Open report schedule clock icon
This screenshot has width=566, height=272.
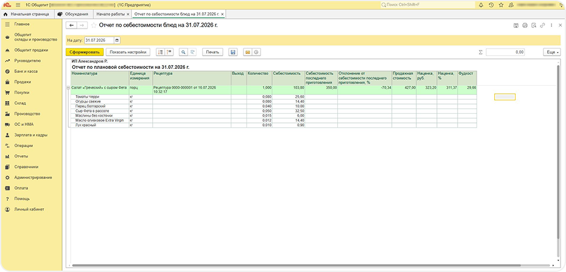point(256,52)
